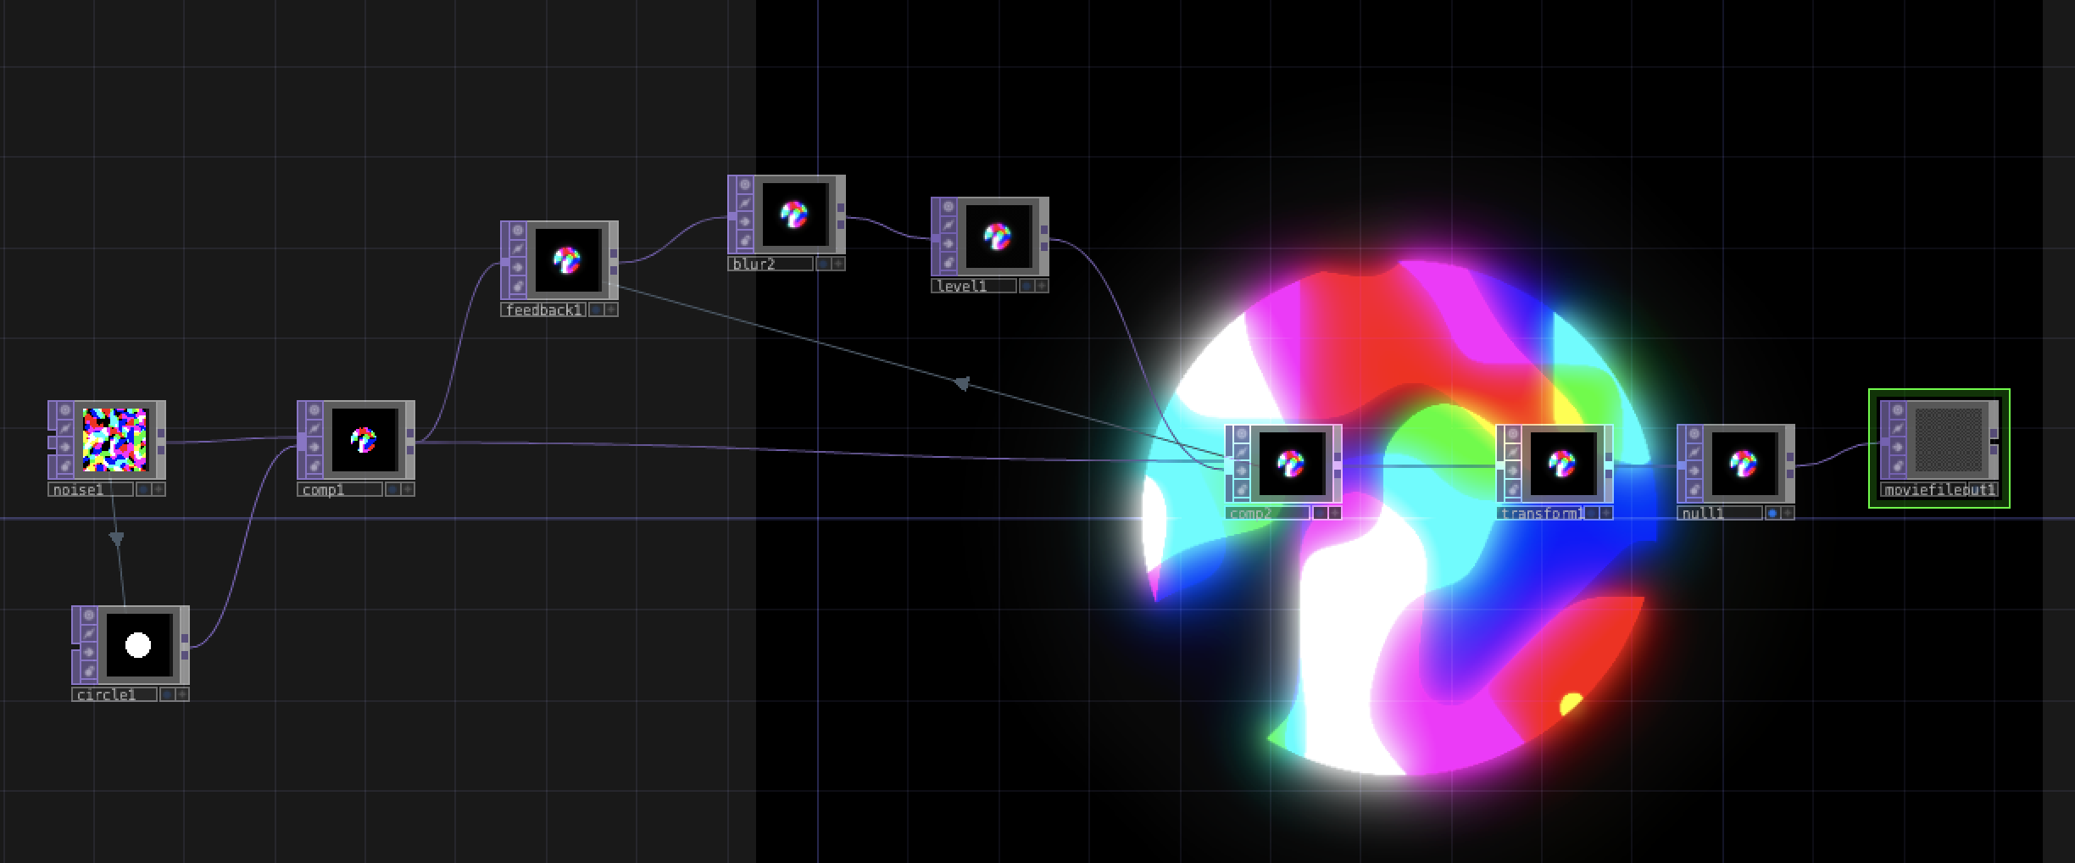This screenshot has height=863, width=2075.
Task: Lock the feedback1 operator
Action: point(518,287)
